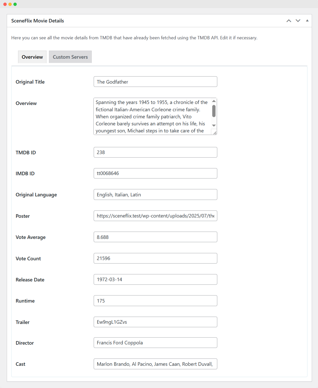The image size is (318, 388).
Task: Focus the Poster URL input field
Action: (x=155, y=216)
